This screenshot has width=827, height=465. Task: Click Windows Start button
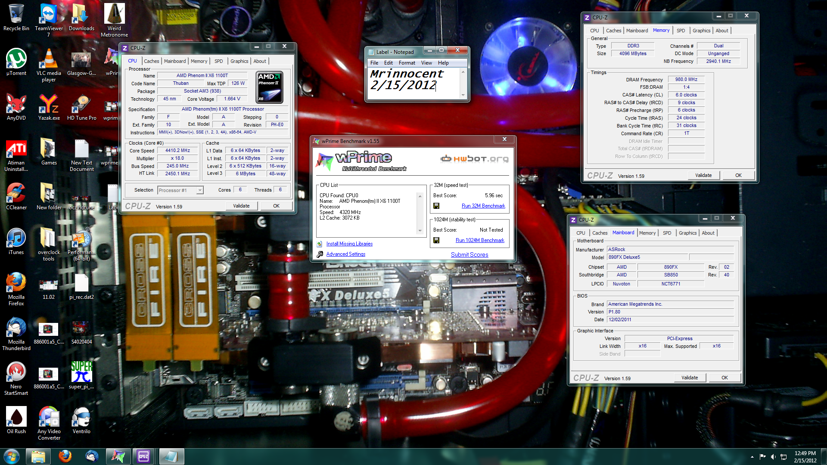coord(12,456)
